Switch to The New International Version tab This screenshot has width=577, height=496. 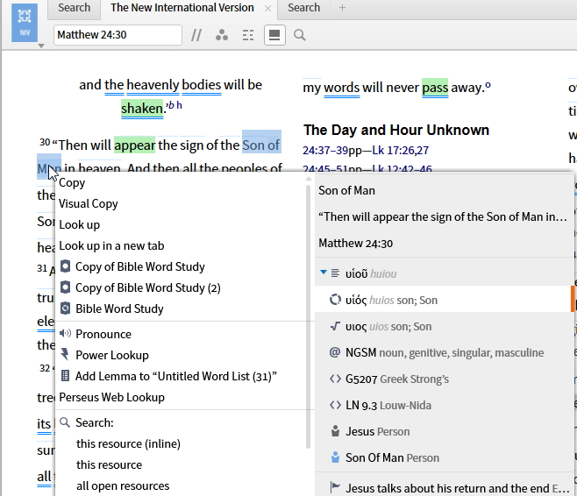tap(182, 8)
